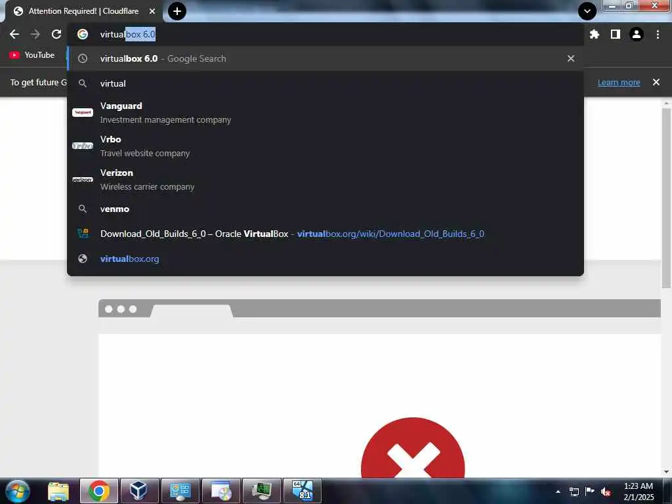Viewport: 672px width, 504px height.
Task: Show hidden system tray icons
Action: [558, 492]
